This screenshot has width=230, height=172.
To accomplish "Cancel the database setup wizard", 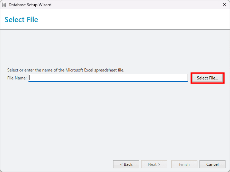I will tap(212, 164).
